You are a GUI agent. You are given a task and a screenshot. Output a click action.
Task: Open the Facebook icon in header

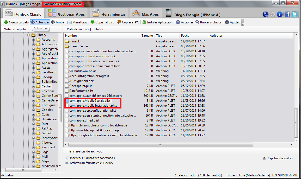pos(287,14)
